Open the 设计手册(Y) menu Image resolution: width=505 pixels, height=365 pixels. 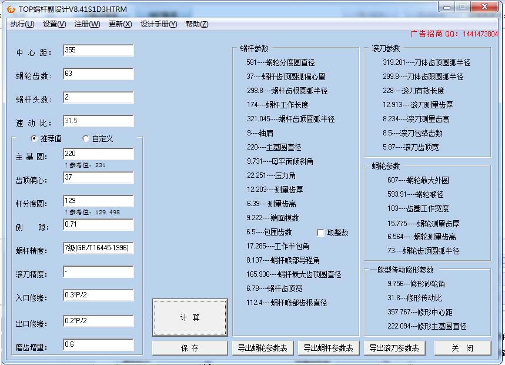(158, 24)
